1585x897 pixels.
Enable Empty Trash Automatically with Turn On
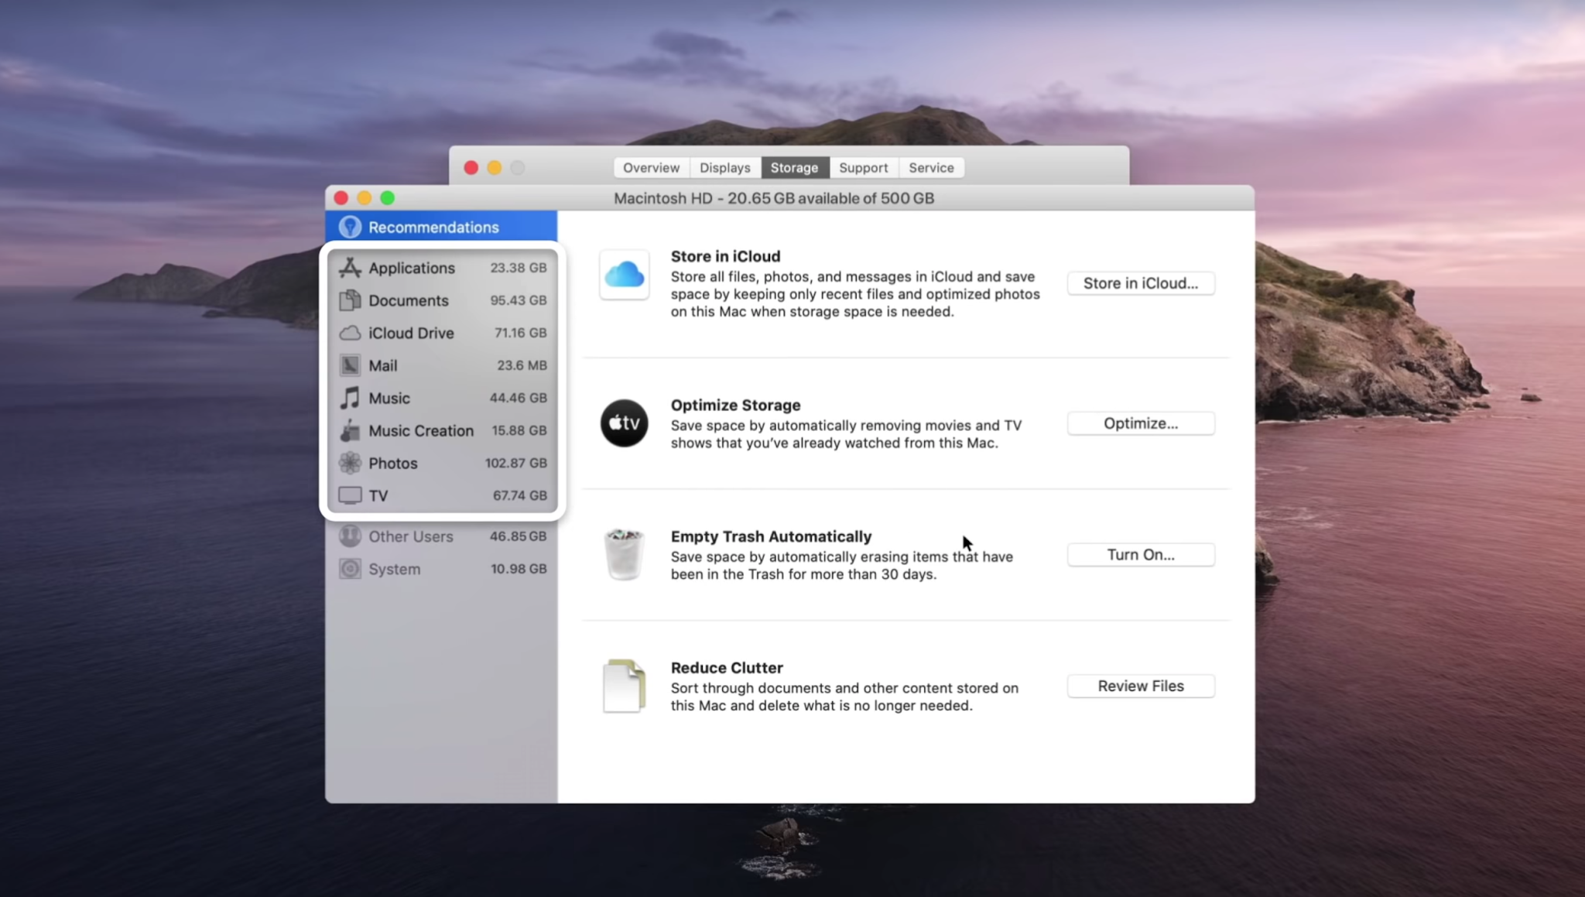1141,554
